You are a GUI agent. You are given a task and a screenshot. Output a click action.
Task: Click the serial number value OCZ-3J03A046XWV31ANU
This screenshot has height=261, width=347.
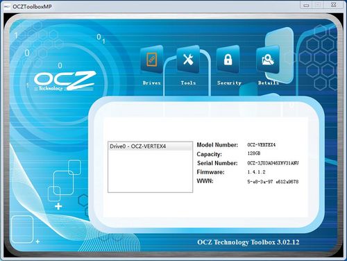[273, 163]
